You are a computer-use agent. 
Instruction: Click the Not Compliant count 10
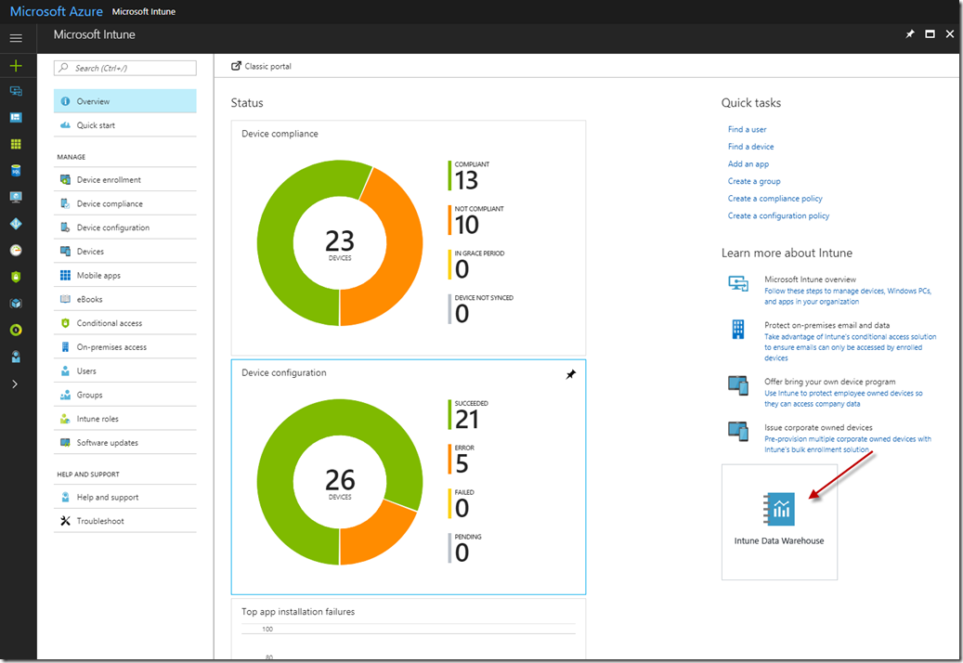(467, 225)
